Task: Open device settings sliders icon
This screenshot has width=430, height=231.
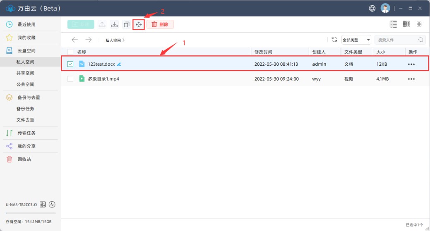Action: tap(43, 205)
